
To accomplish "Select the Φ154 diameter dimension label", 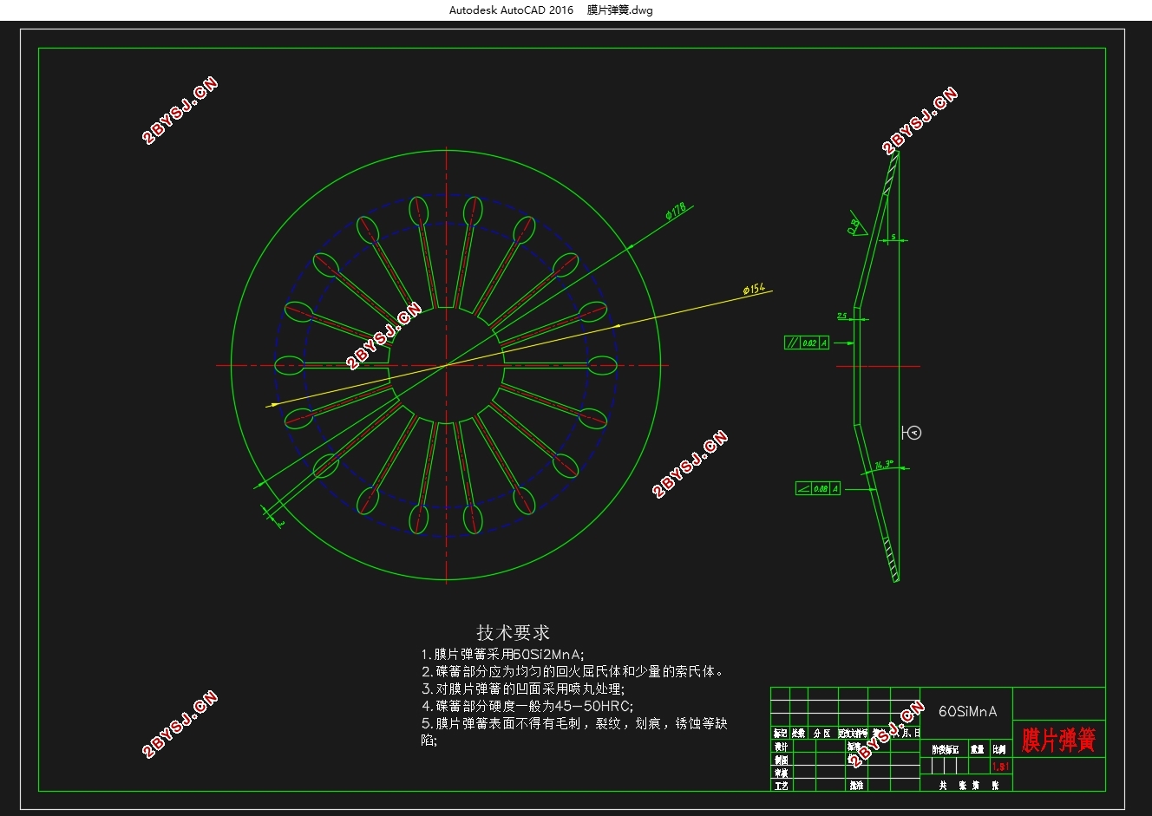I will pos(754,290).
